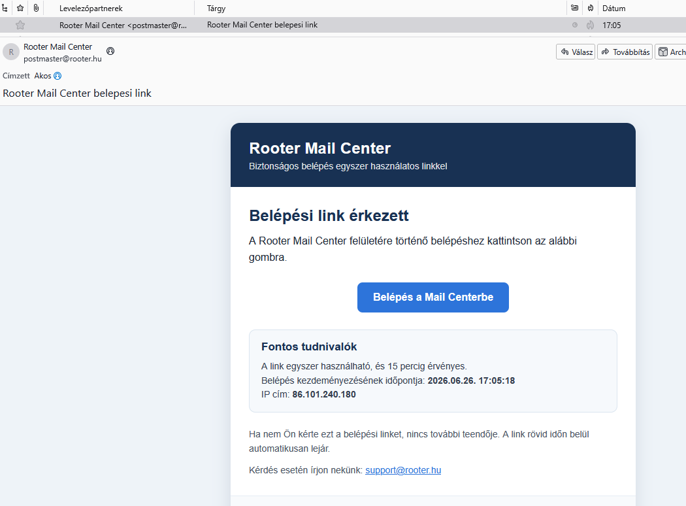Sort by Tárgy column header
The image size is (686, 506).
tap(216, 8)
